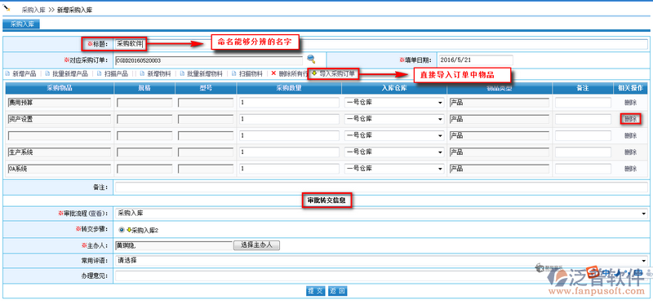Click the 采购入库 breadcrumb link at top

(x=33, y=11)
